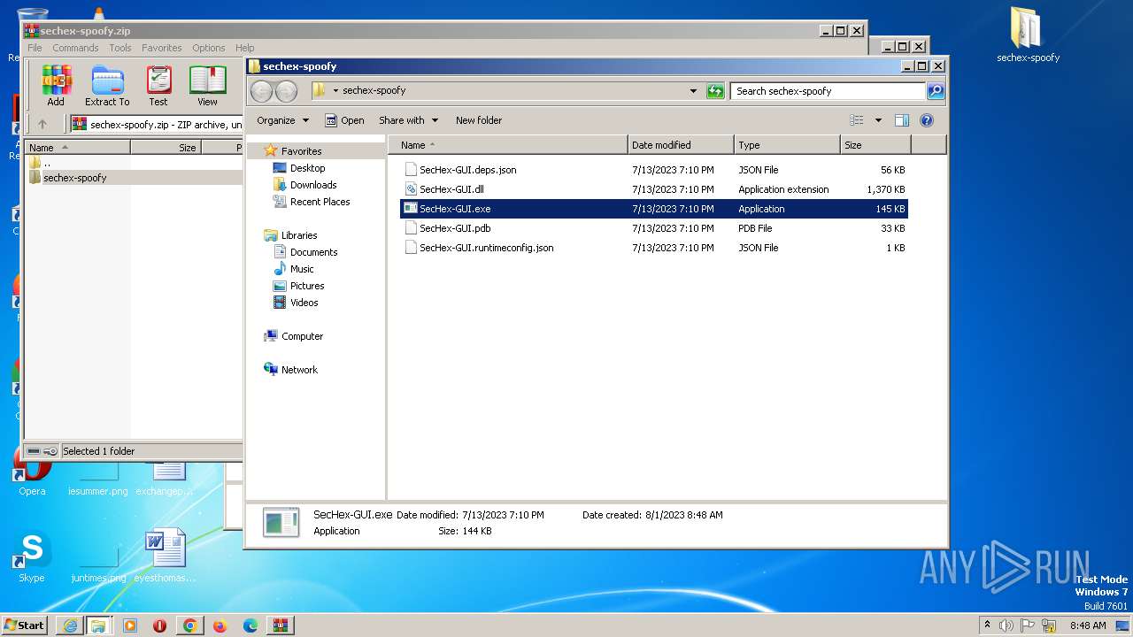Screen dimensions: 1133x637
Task: Expand the address path arrow before sechex-spoofy
Action: (x=335, y=90)
